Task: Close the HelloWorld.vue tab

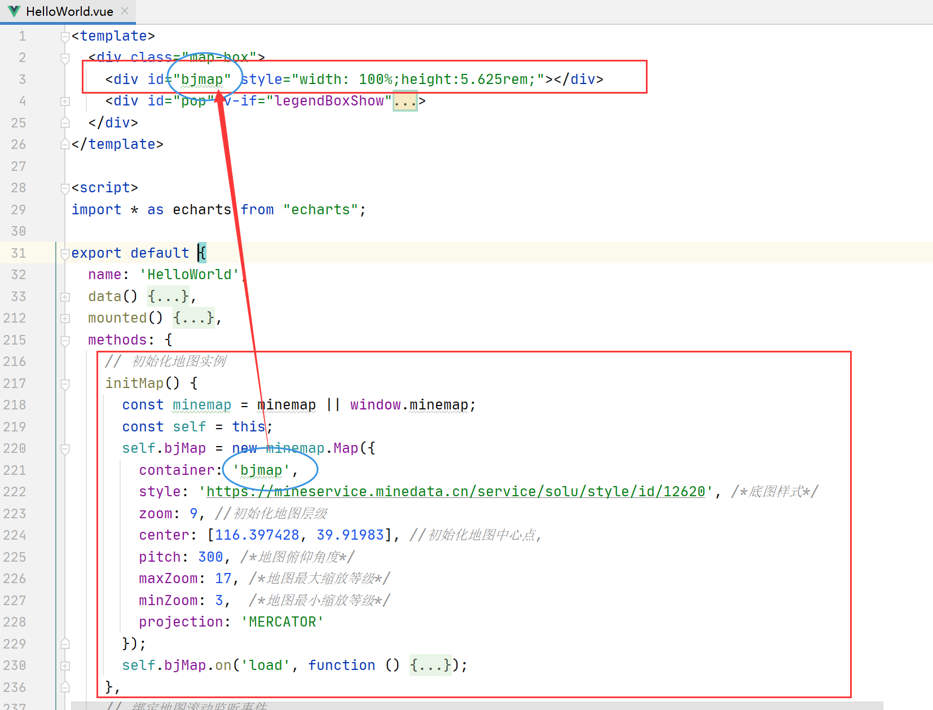Action: 125,10
